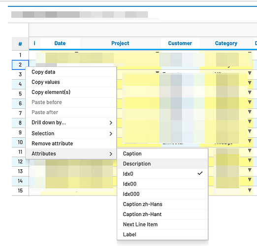The width and height of the screenshot is (257, 246).
Task: Open the Attributes submenu
Action: pos(71,154)
